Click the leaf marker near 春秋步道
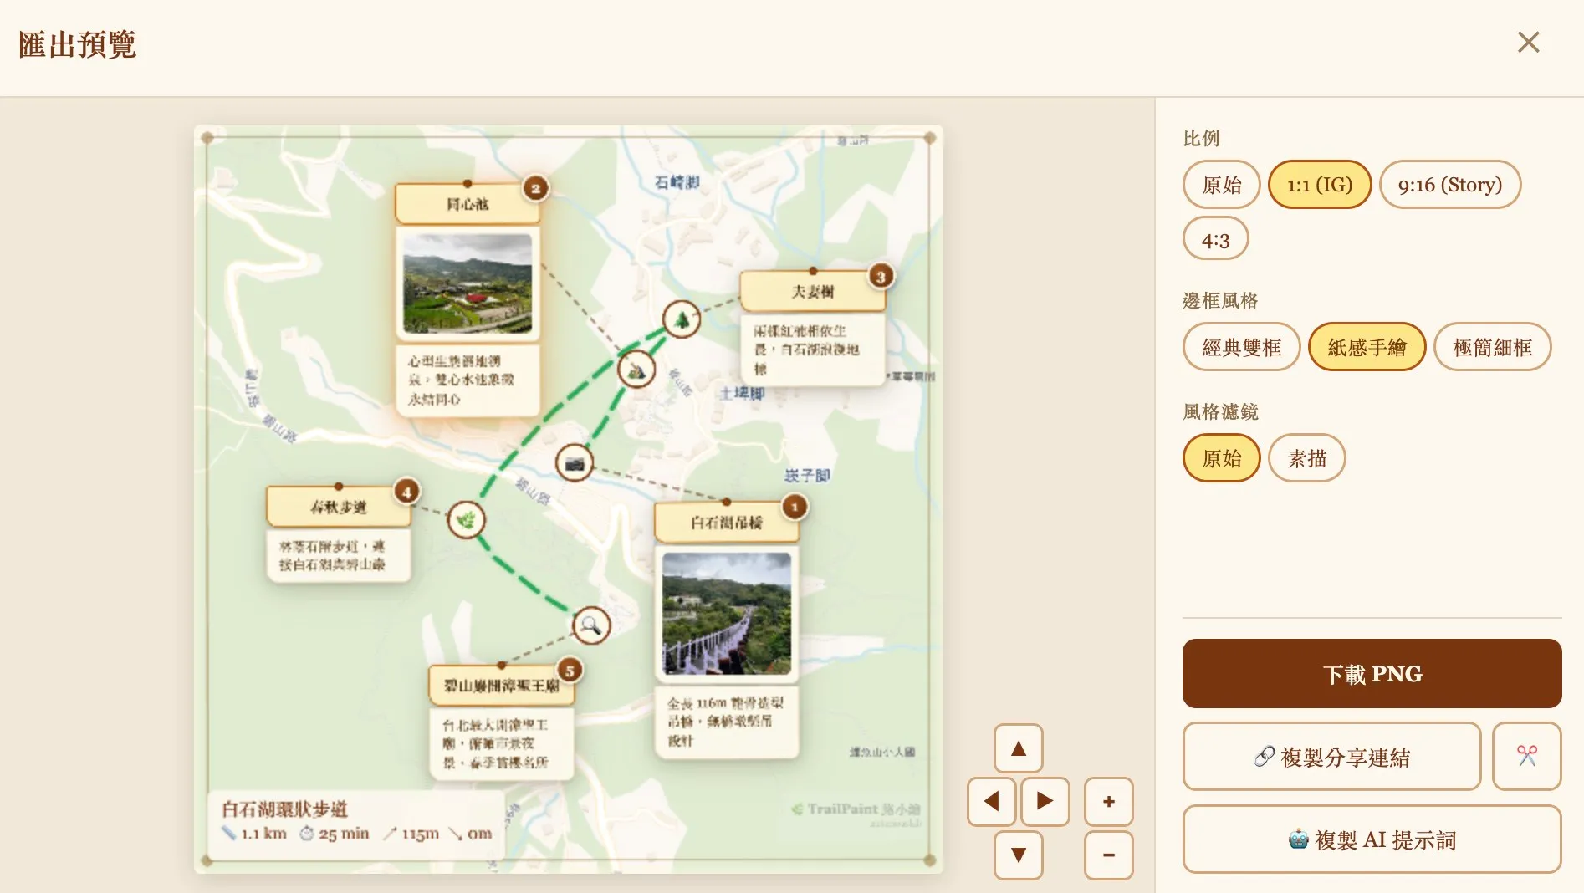1584x893 pixels. (467, 520)
